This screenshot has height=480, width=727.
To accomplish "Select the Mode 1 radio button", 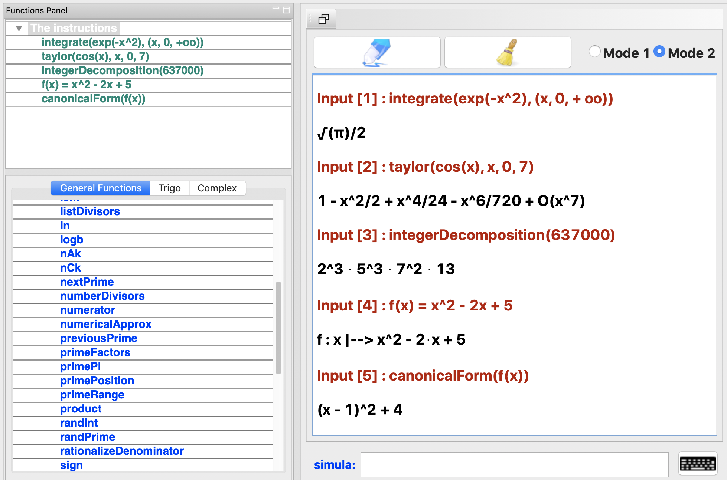I will pyautogui.click(x=595, y=52).
